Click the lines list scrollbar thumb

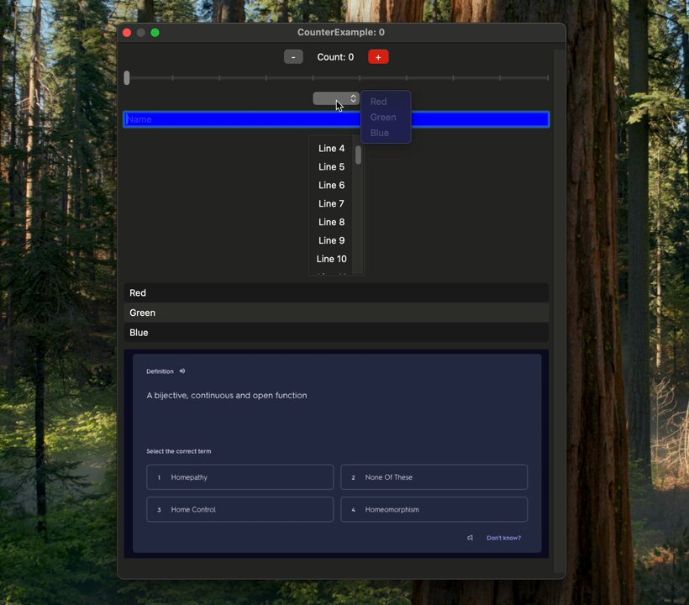point(358,155)
